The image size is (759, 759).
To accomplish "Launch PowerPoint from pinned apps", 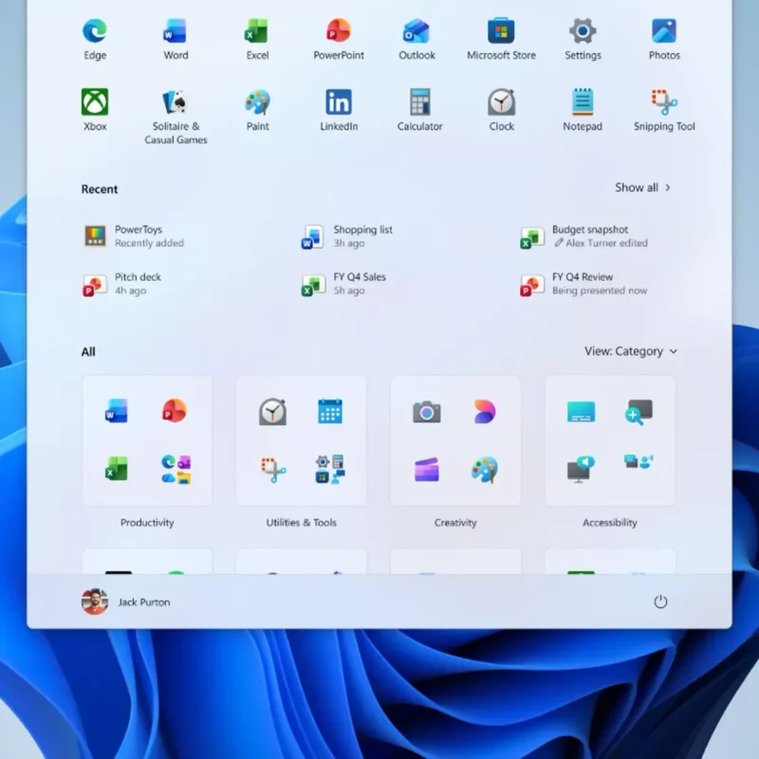I will coord(339,39).
